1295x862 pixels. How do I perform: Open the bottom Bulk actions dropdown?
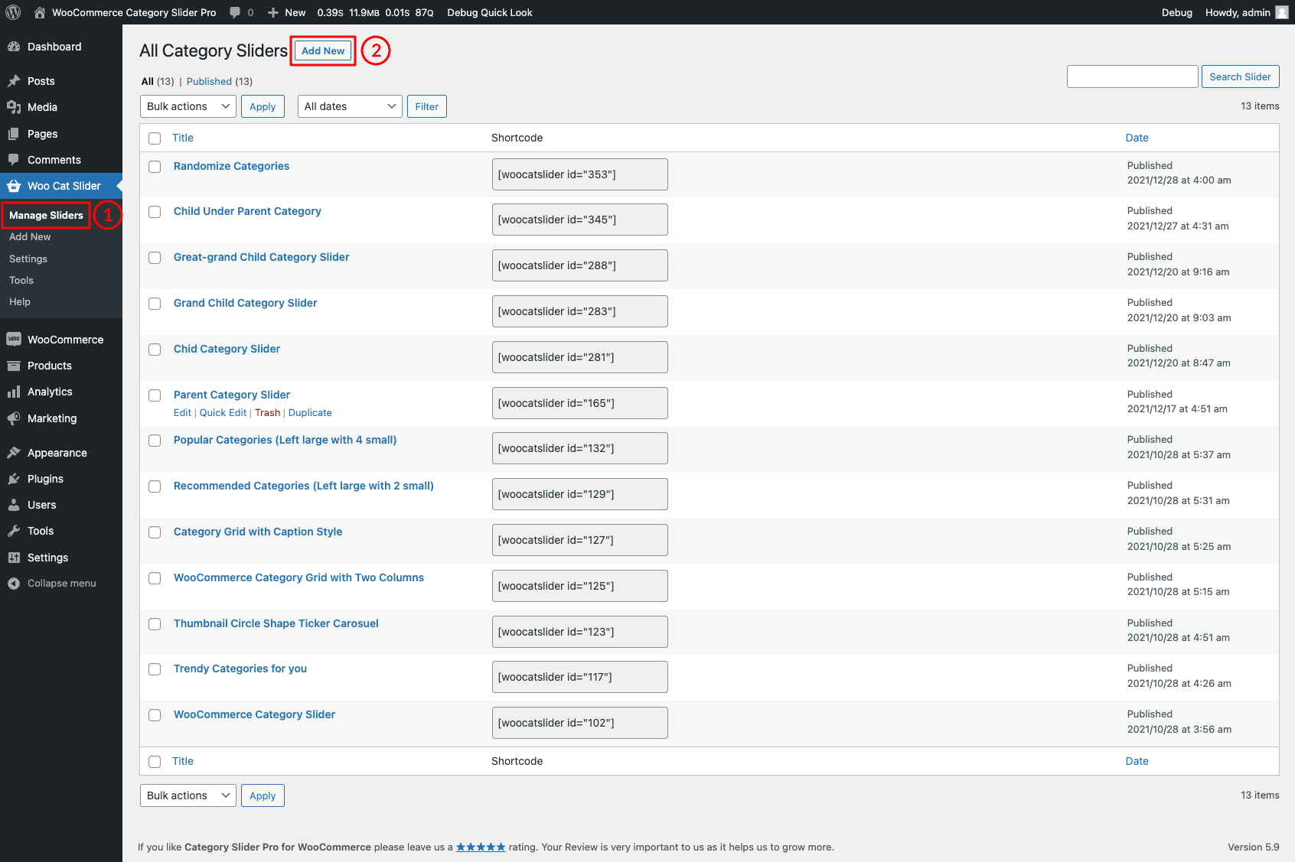pos(188,795)
